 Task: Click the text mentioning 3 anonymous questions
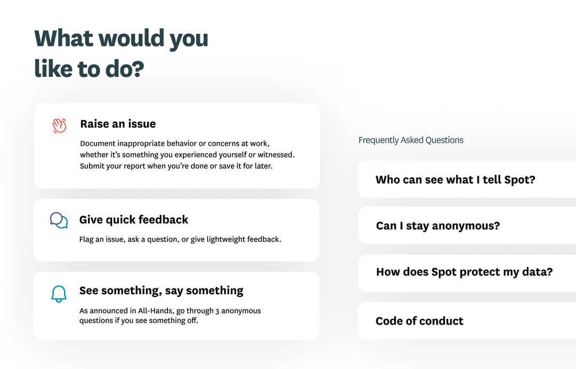coord(170,315)
